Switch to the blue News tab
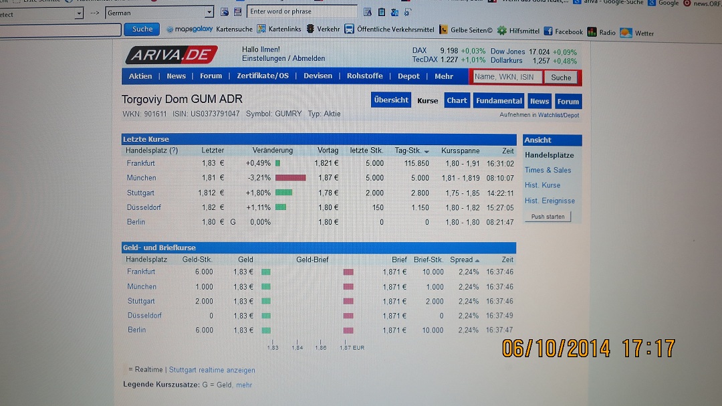 tap(539, 102)
